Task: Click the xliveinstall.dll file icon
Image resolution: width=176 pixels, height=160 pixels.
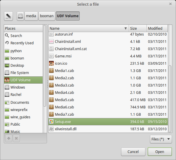Action: (x=51, y=129)
